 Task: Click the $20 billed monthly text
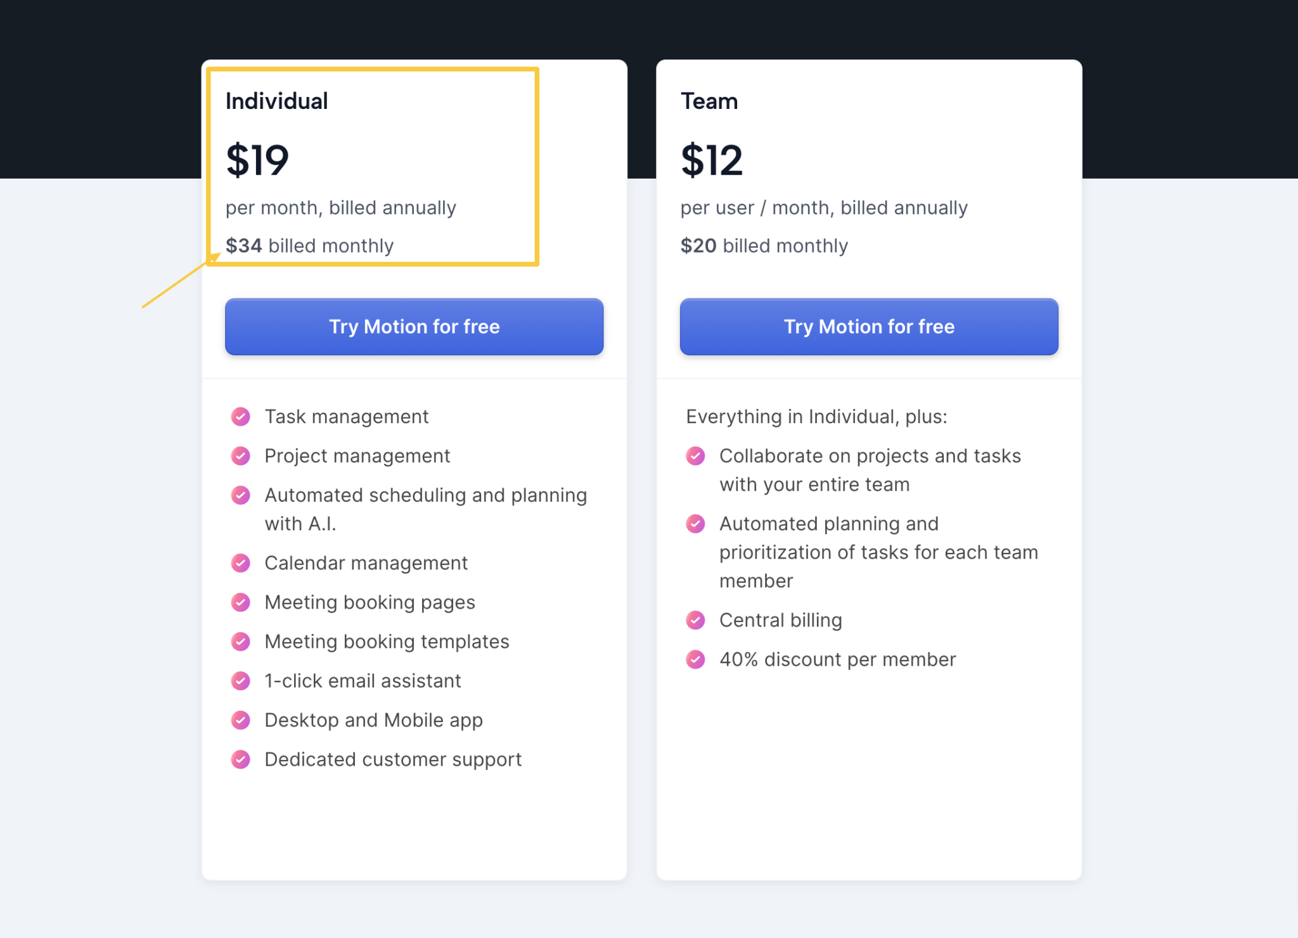[764, 246]
